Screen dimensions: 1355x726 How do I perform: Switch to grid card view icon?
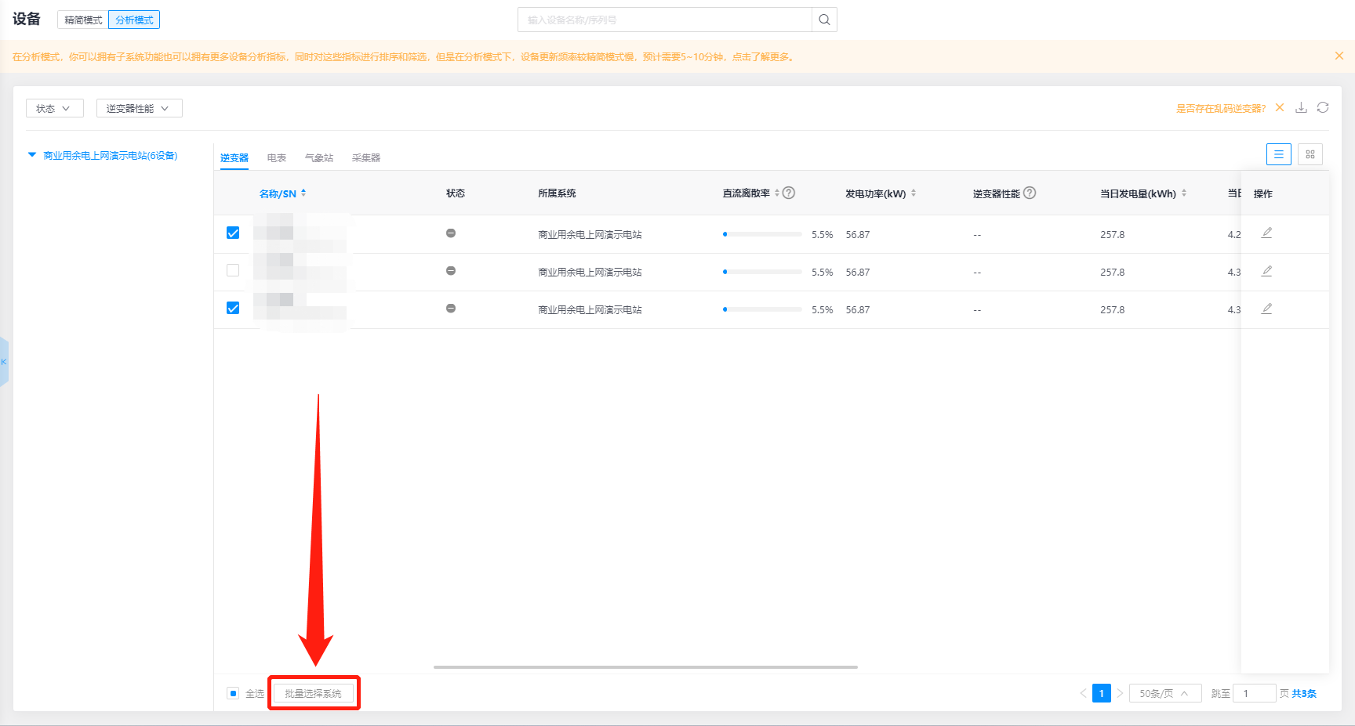click(x=1310, y=154)
